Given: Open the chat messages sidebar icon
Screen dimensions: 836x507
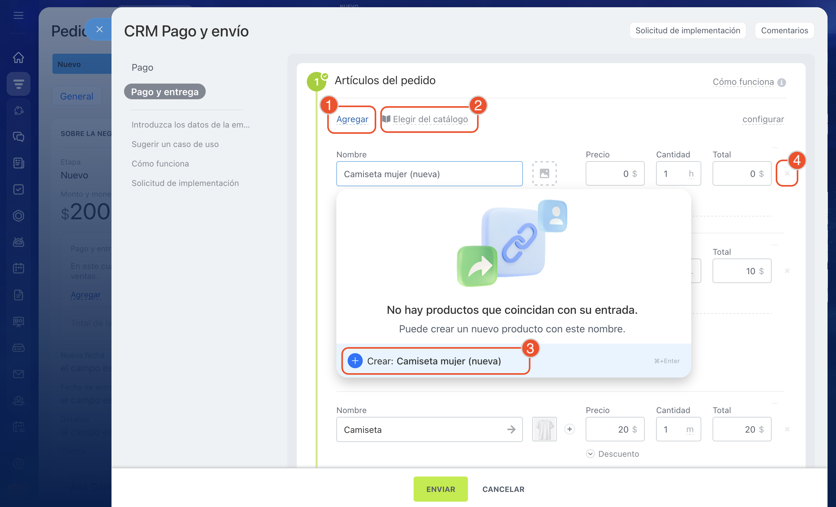Looking at the screenshot, I should (x=18, y=137).
